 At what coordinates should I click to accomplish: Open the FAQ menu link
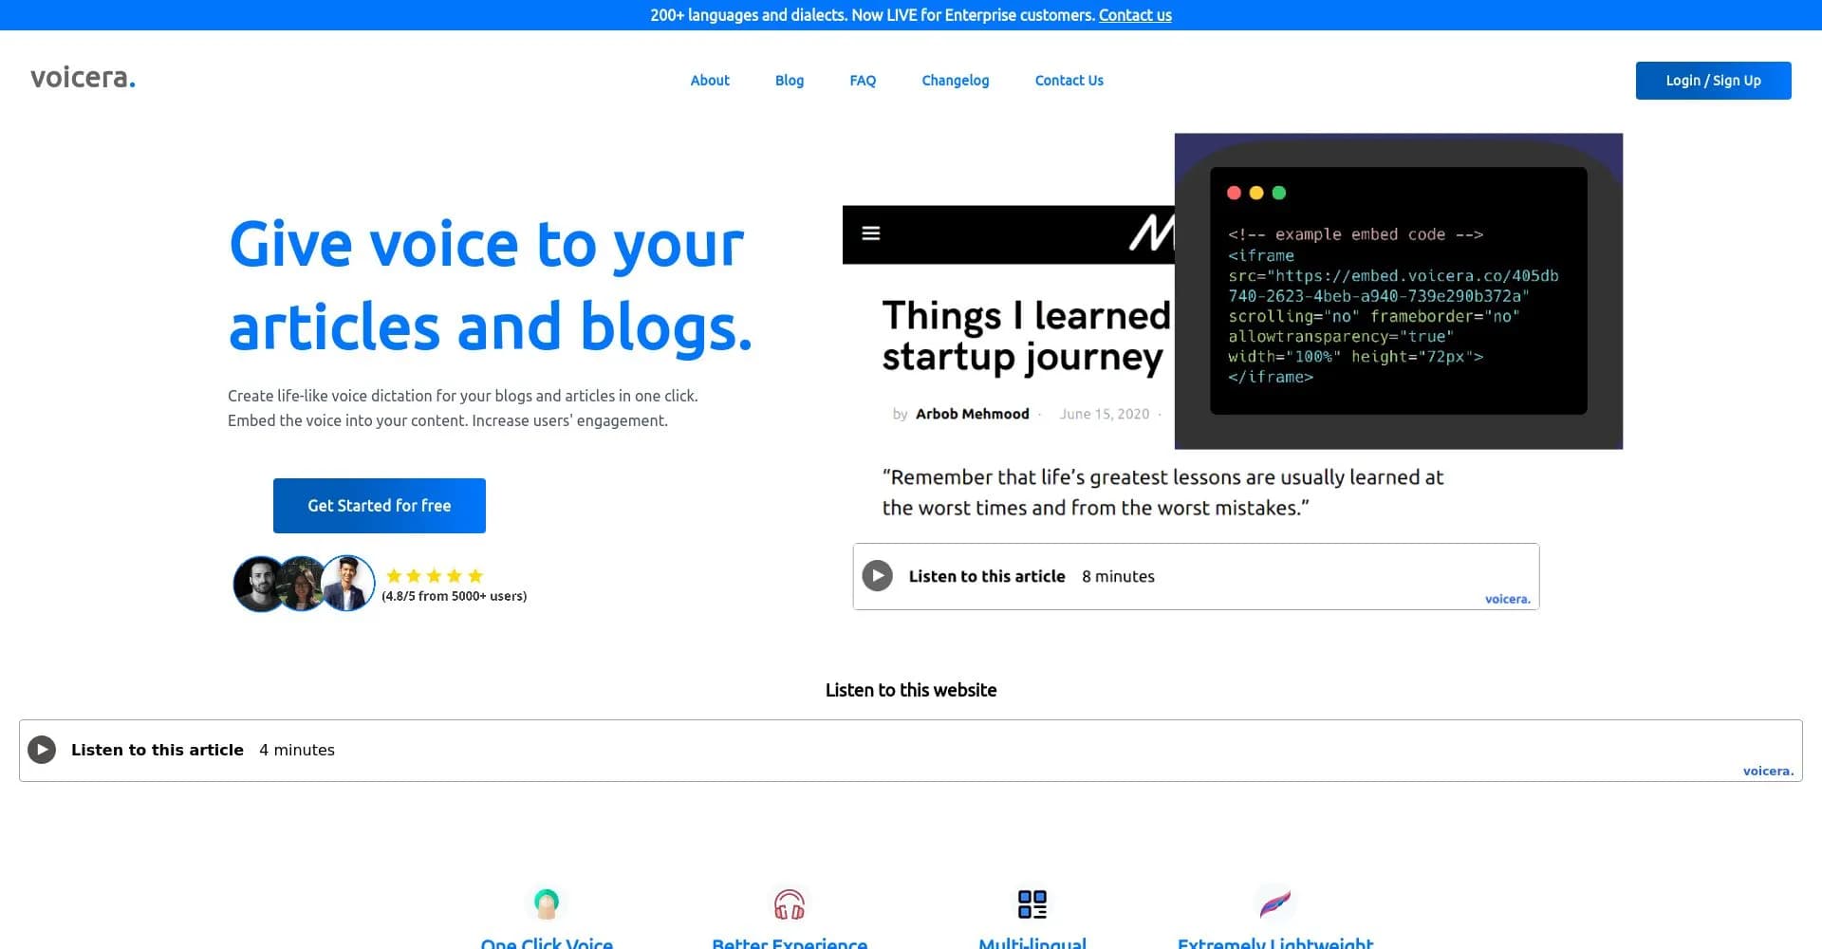pos(862,81)
